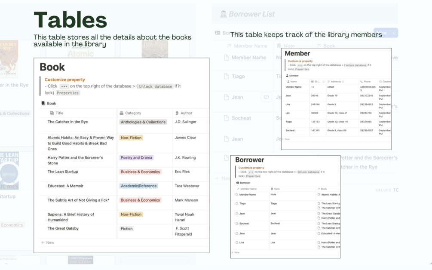Click the faded page icon beside background Tiago row
432x270 pixels.
(x=227, y=77)
